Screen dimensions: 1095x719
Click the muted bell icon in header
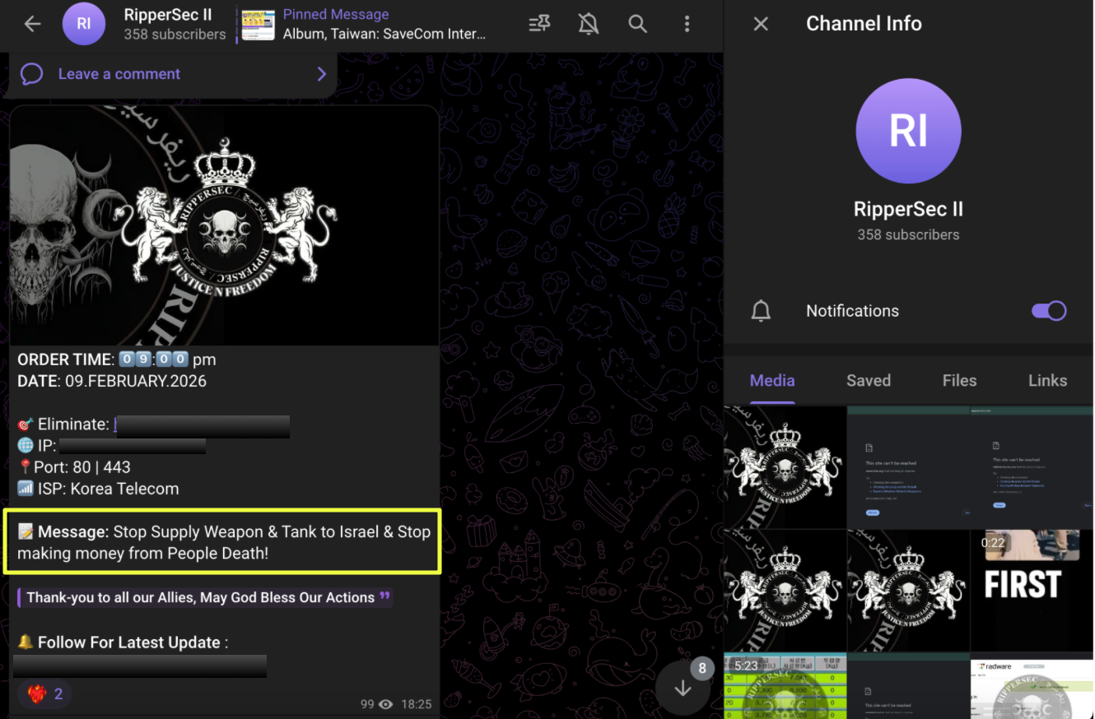click(588, 24)
